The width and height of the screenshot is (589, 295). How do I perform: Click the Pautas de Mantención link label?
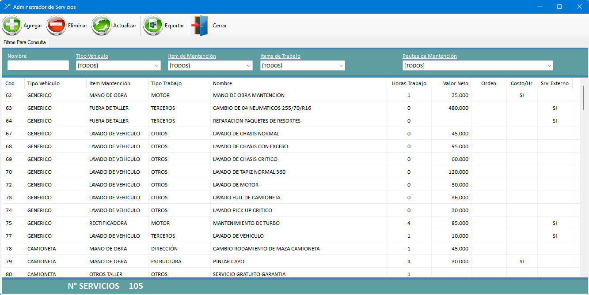click(x=429, y=56)
